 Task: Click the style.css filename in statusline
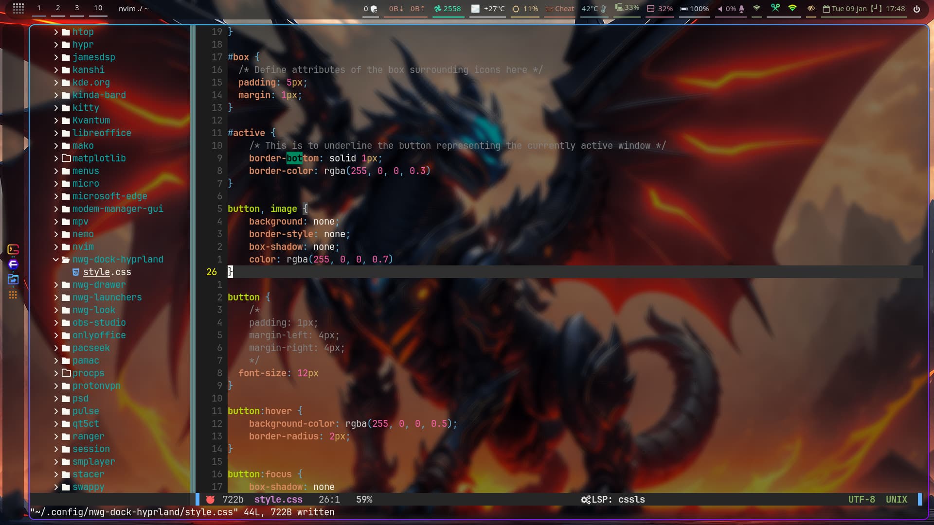(x=278, y=500)
